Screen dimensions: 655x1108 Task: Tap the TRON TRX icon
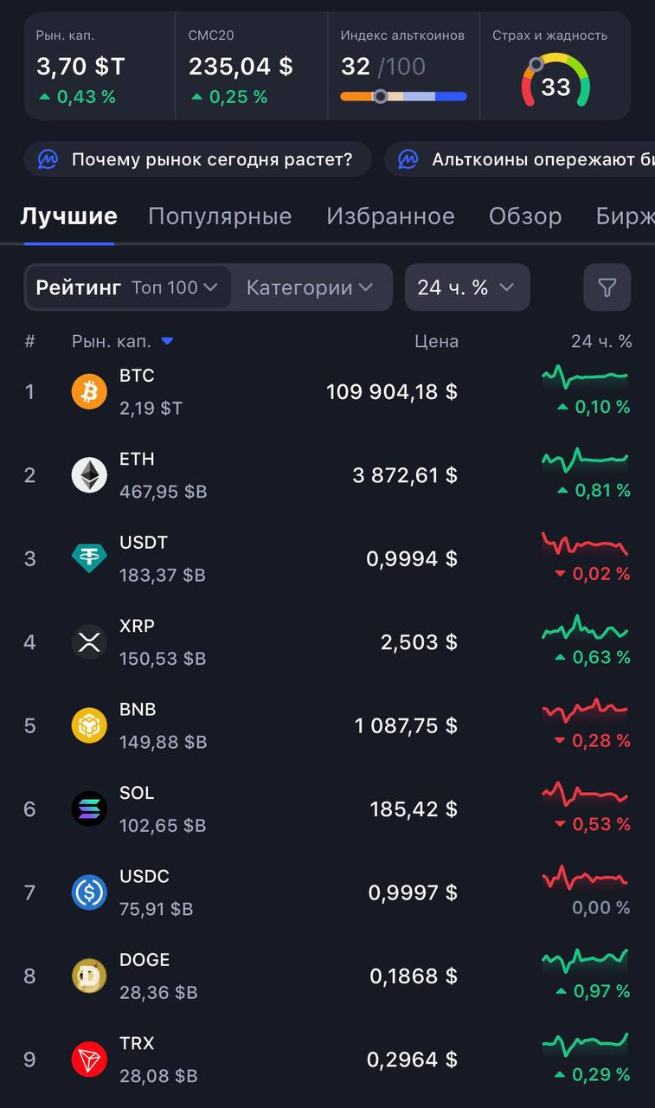click(x=89, y=1060)
